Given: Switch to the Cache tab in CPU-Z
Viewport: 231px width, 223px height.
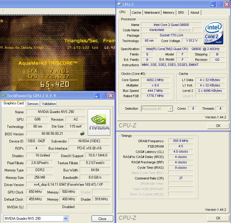Looking at the screenshot, I should click(136, 13).
